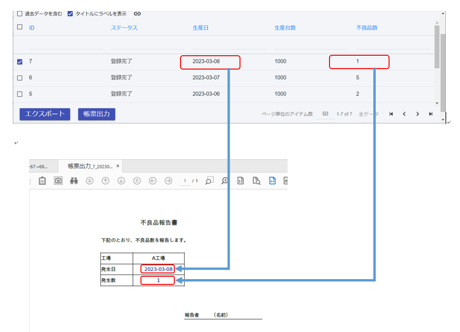Screen dimensions: 460x332
Task: Click the binoculars search icon
Action: [74, 181]
